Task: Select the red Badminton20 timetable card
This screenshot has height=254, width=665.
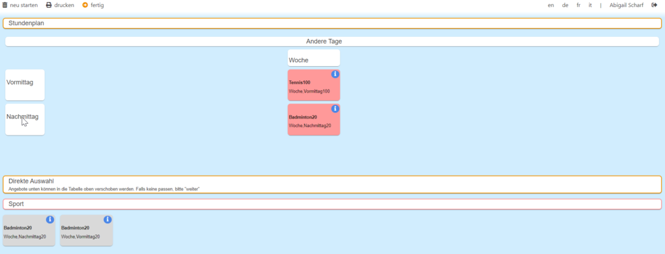Action: [x=314, y=120]
